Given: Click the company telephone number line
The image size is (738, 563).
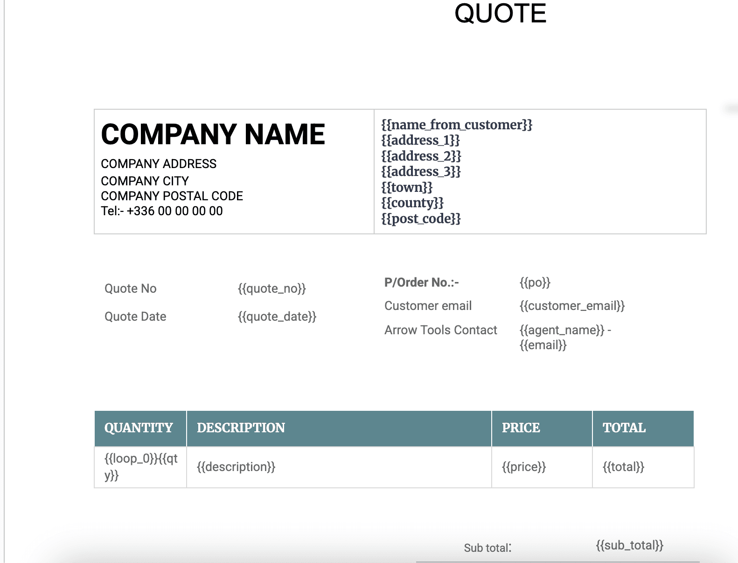Looking at the screenshot, I should coord(162,211).
